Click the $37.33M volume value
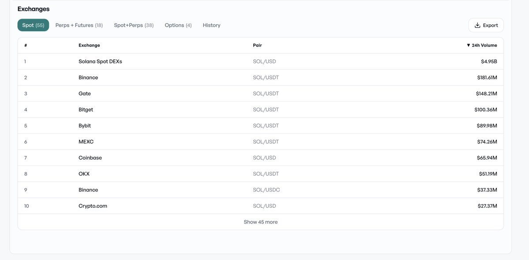529x260 pixels. pyautogui.click(x=487, y=190)
